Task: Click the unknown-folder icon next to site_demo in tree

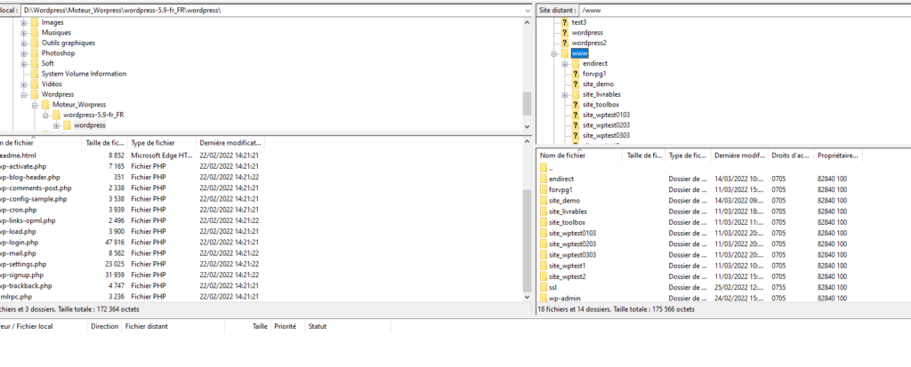Action: [575, 84]
